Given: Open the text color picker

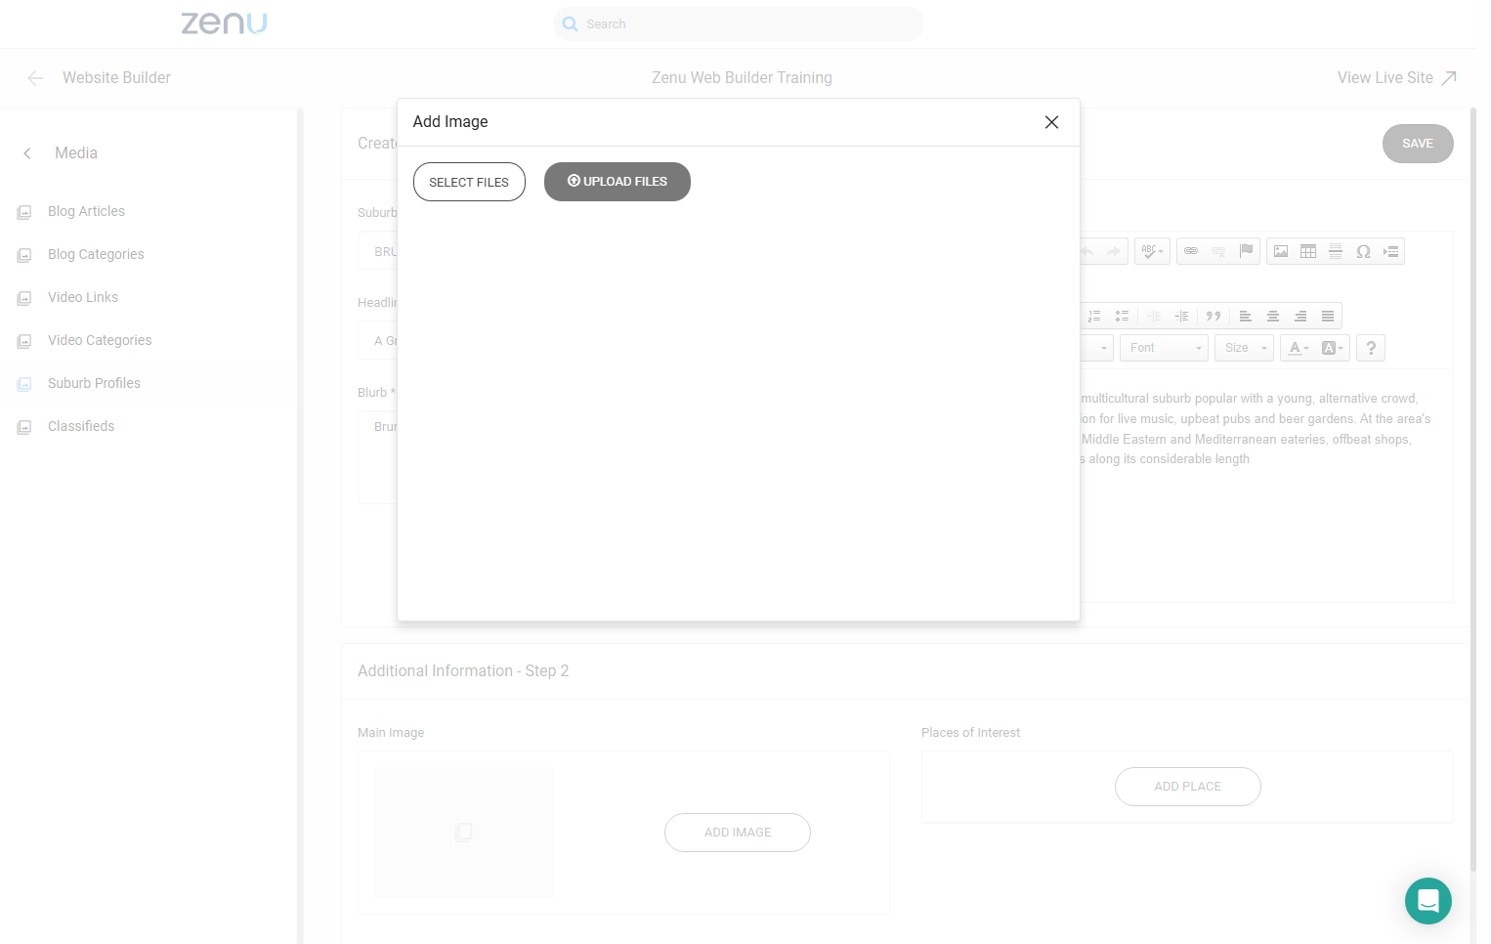Looking at the screenshot, I should 1299,348.
